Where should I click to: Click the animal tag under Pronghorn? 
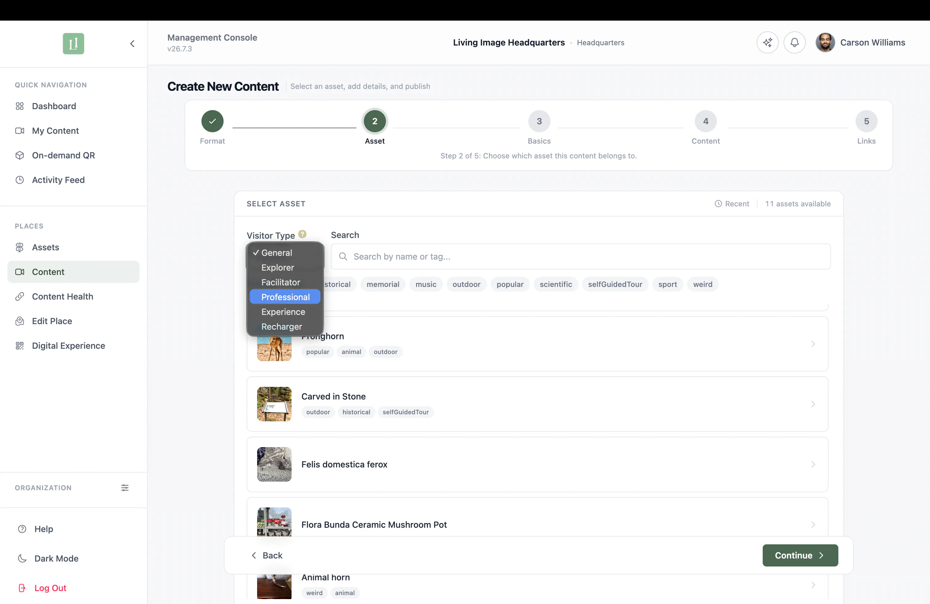(351, 352)
